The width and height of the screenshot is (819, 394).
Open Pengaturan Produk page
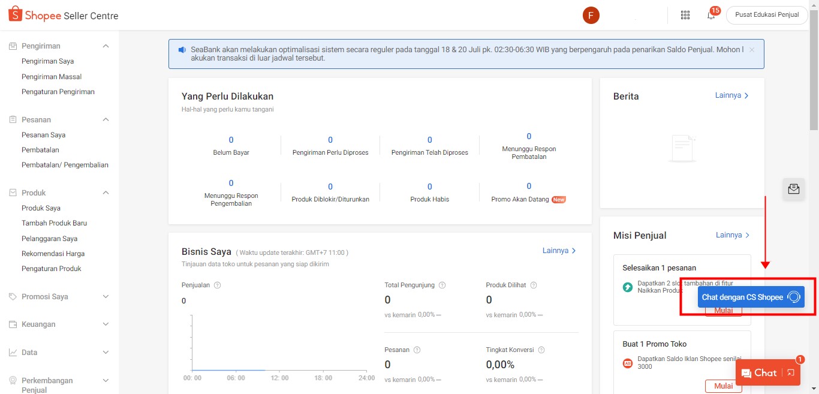click(52, 269)
